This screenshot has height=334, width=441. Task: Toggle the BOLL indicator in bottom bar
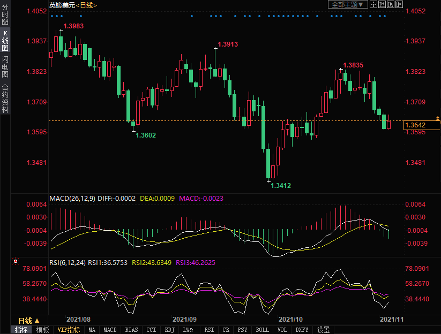(262, 330)
